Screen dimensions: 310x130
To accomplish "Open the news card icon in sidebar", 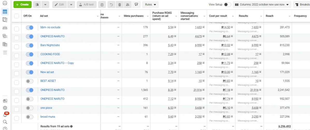I will point(5,101).
